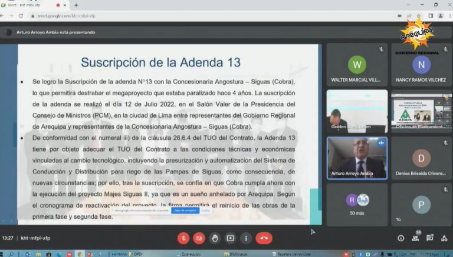The image size is (453, 257).
Task: Open meeting details info icon
Action: click(401, 238)
